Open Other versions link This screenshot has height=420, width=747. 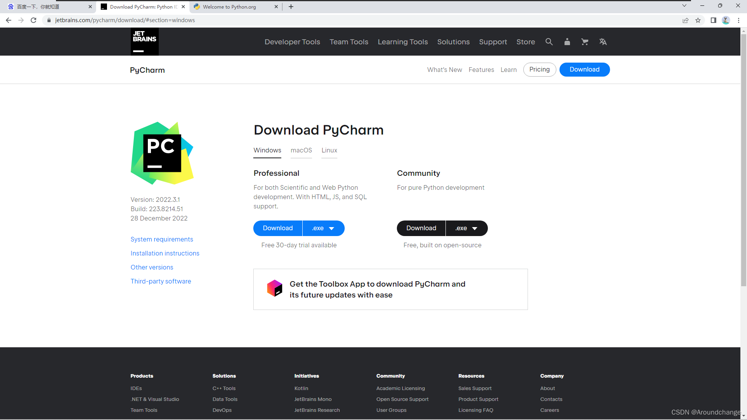coord(152,267)
